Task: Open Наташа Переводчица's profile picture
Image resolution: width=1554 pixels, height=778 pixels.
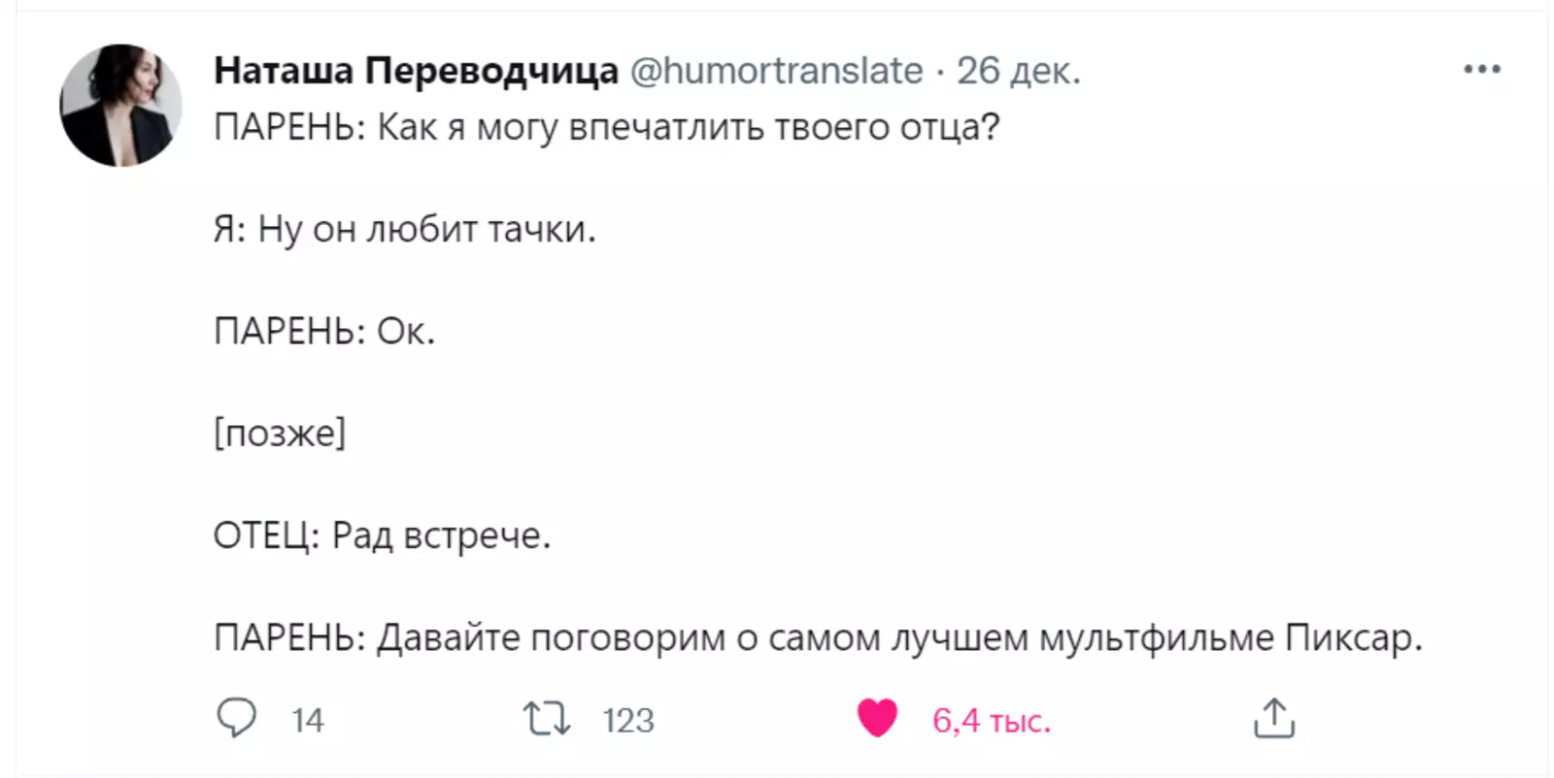Action: tap(121, 106)
